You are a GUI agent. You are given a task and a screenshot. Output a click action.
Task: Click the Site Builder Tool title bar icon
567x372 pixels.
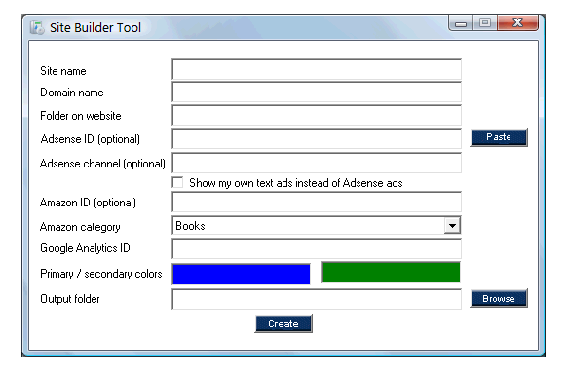[x=37, y=28]
